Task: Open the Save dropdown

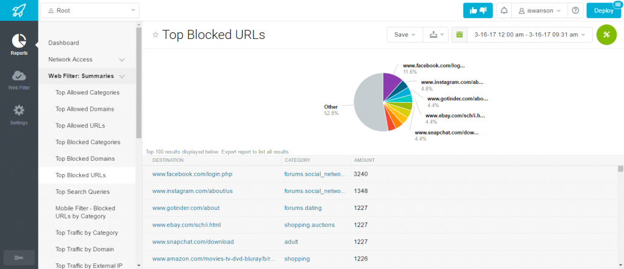Action: point(405,35)
